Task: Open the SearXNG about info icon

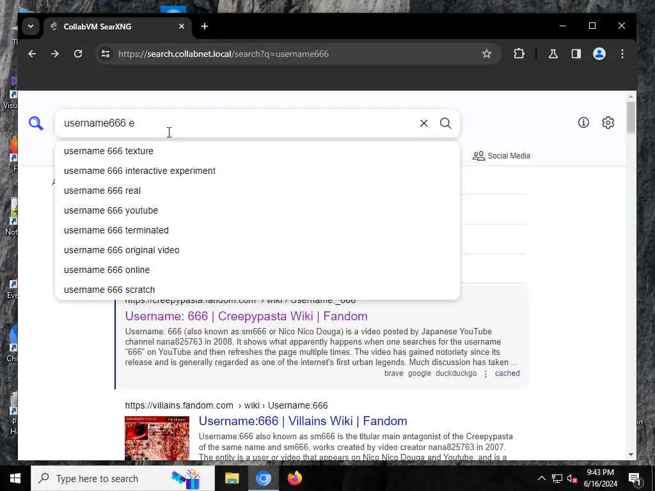Action: coord(583,122)
